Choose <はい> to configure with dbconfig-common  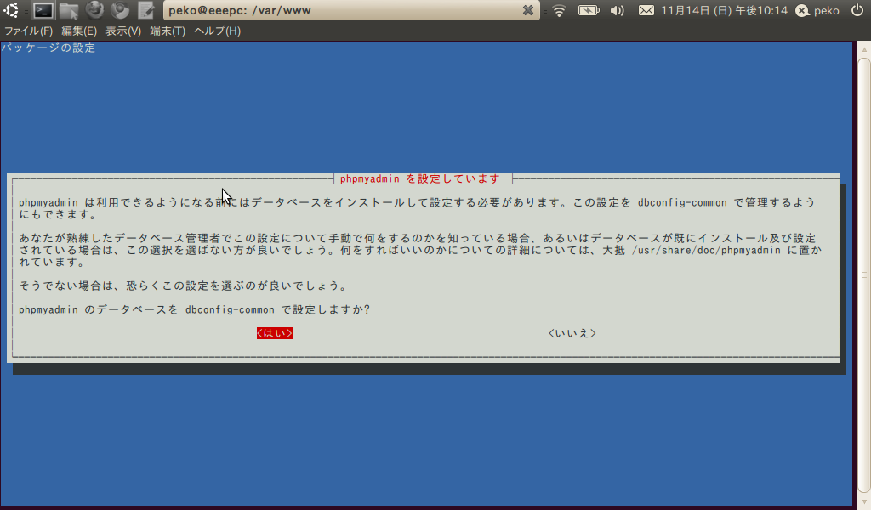(x=275, y=333)
